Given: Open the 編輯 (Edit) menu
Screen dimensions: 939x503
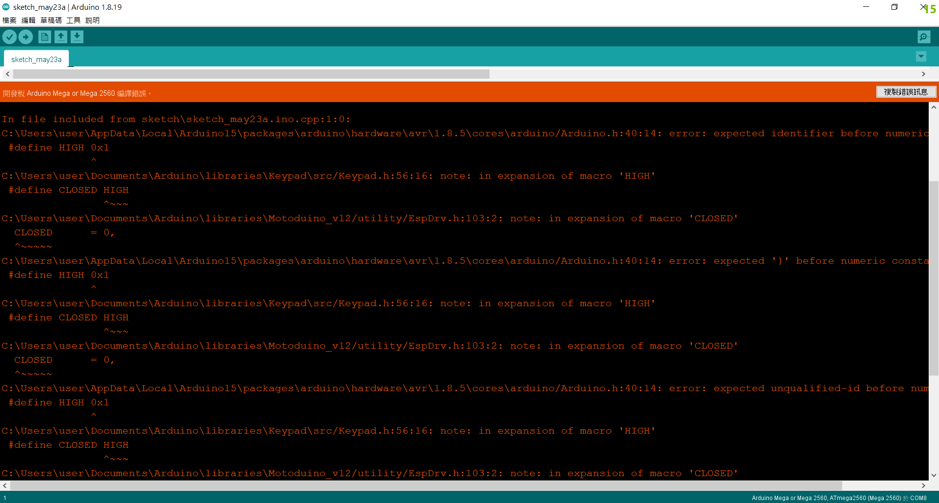Looking at the screenshot, I should pos(28,20).
